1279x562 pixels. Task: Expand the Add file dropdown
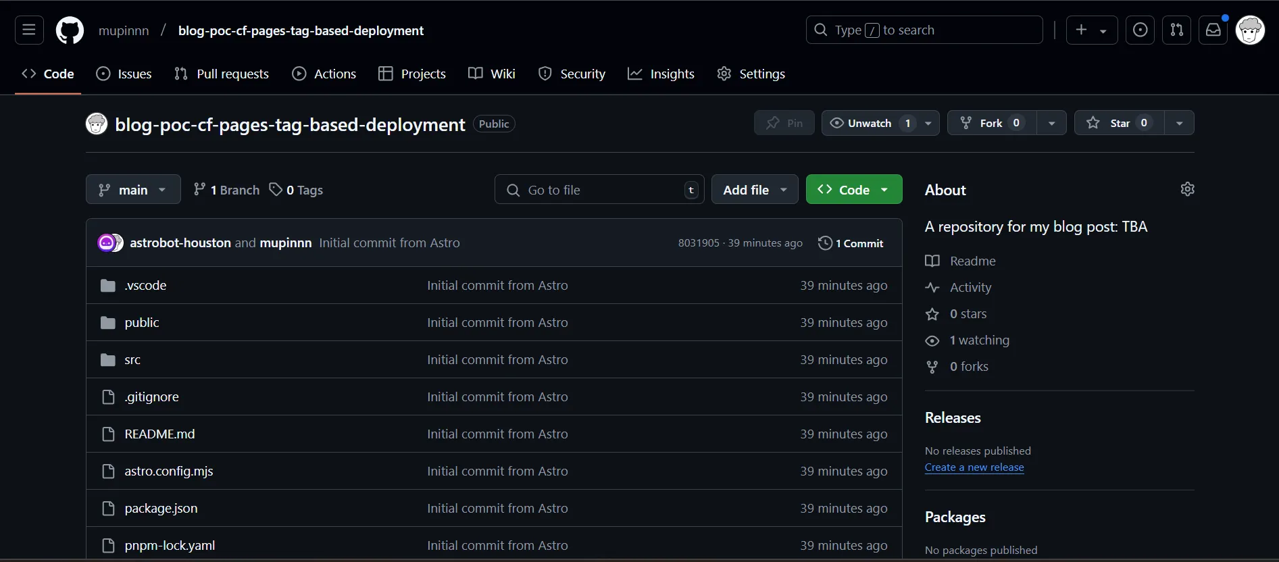coord(754,190)
